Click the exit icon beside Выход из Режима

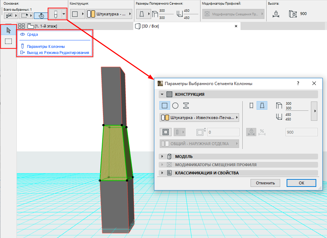point(22,53)
